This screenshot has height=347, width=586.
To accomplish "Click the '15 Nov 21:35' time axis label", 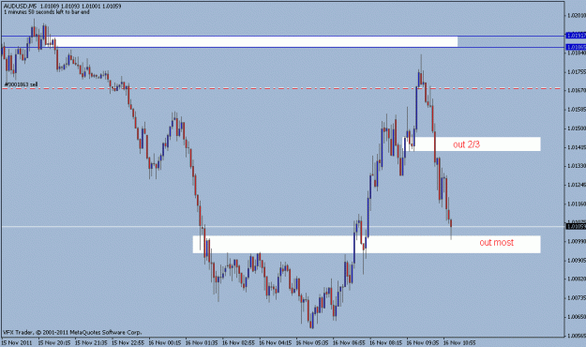I will click(91, 342).
